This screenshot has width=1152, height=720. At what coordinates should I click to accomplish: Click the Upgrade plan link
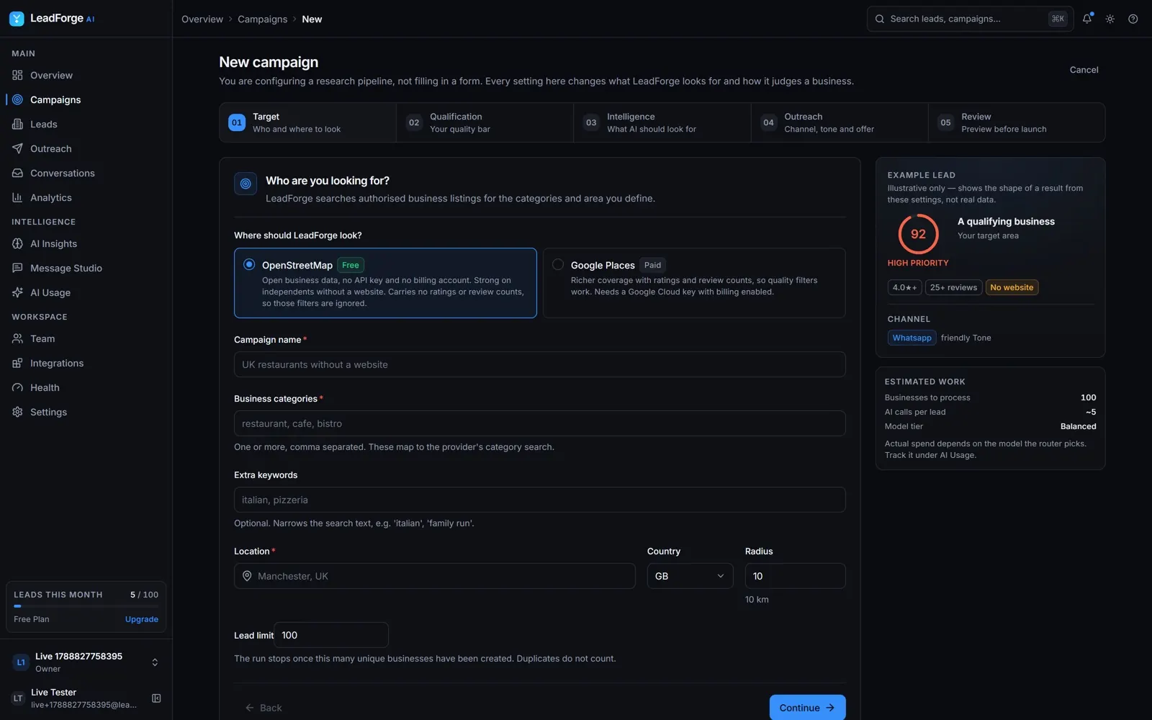[142, 619]
